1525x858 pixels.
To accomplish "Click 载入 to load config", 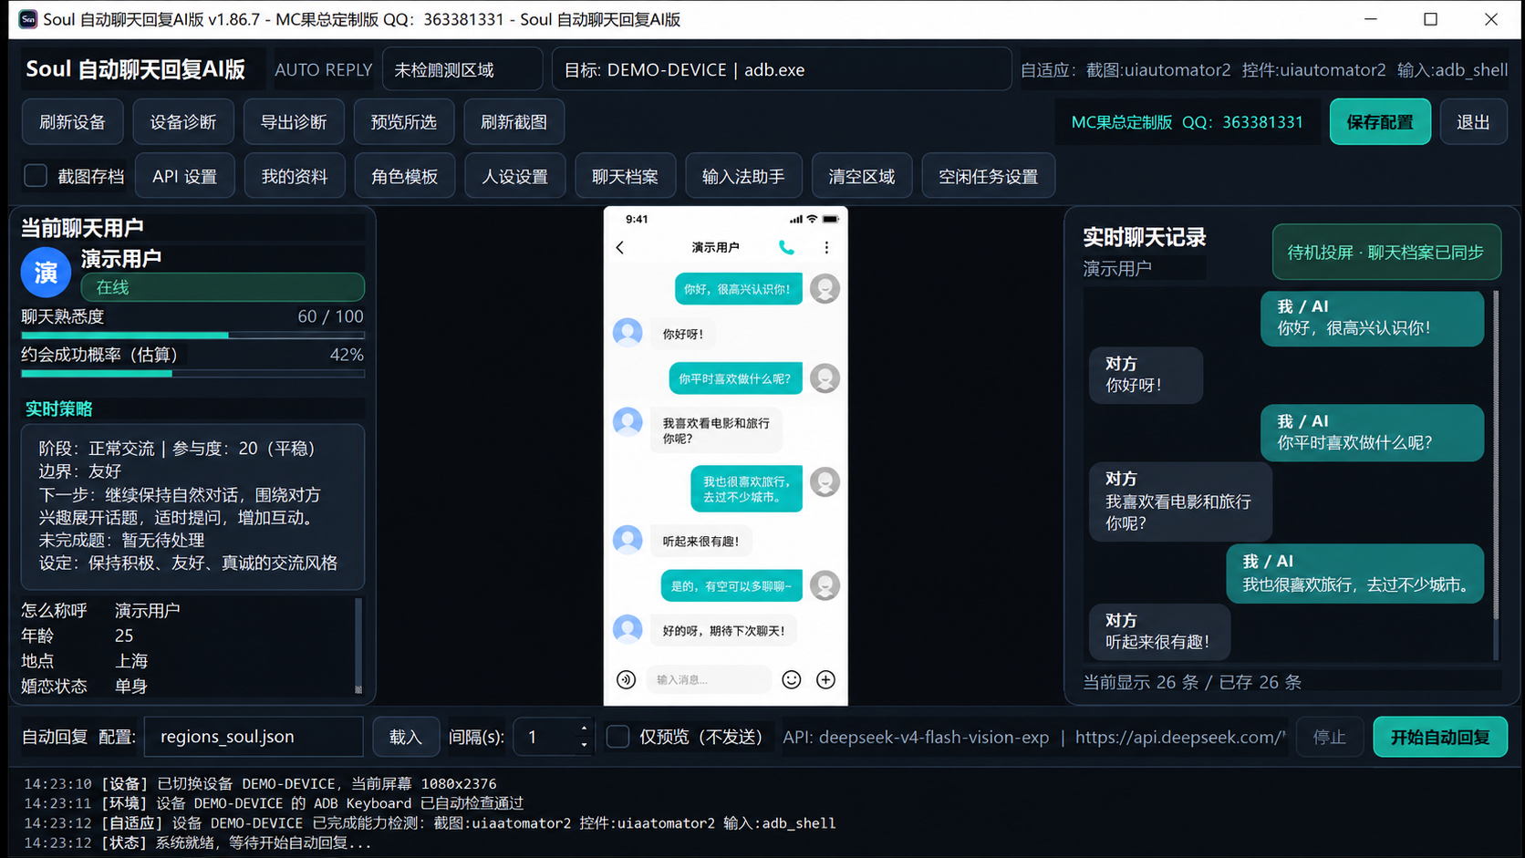I will [x=406, y=737].
